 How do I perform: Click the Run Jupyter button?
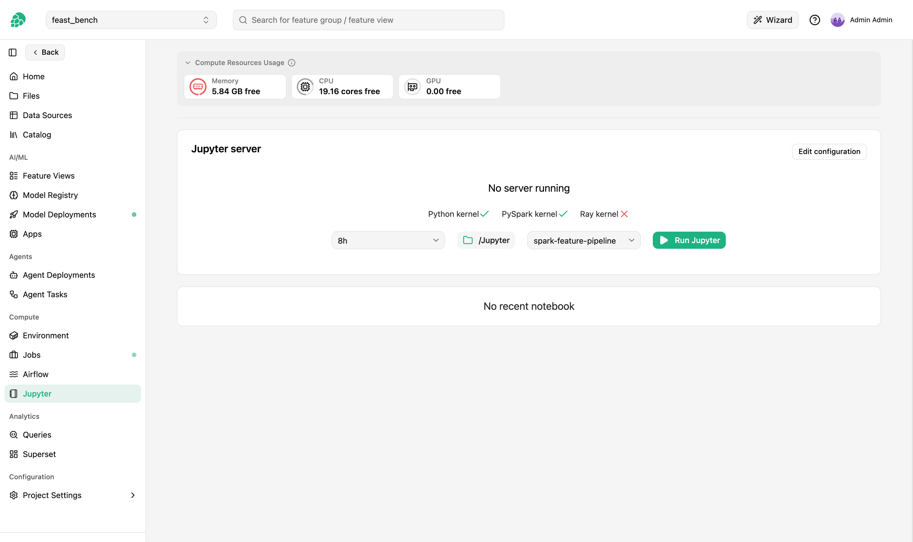689,240
